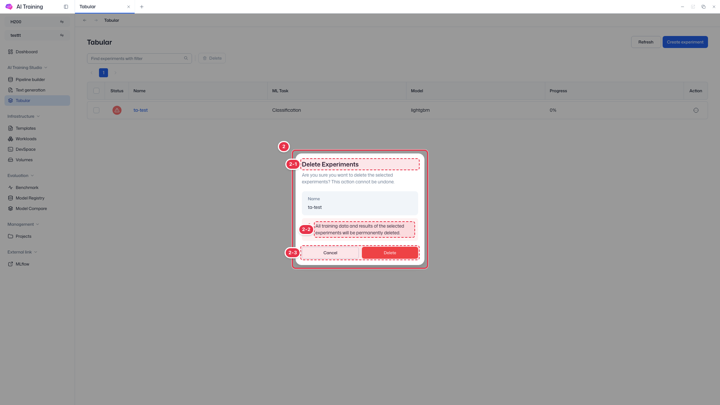Switch H200 cluster selector
The height and width of the screenshot is (405, 720).
37,22
